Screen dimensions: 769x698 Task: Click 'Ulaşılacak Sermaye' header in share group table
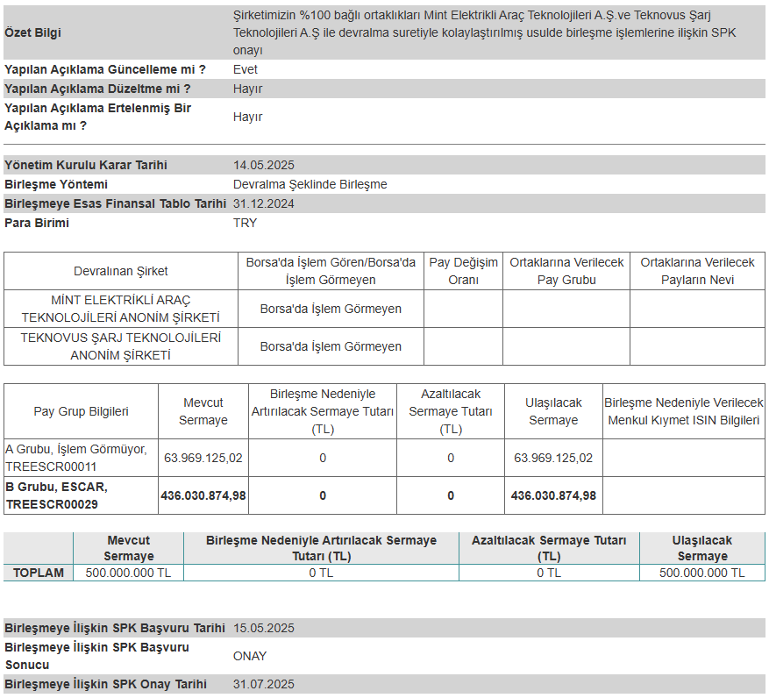(553, 411)
